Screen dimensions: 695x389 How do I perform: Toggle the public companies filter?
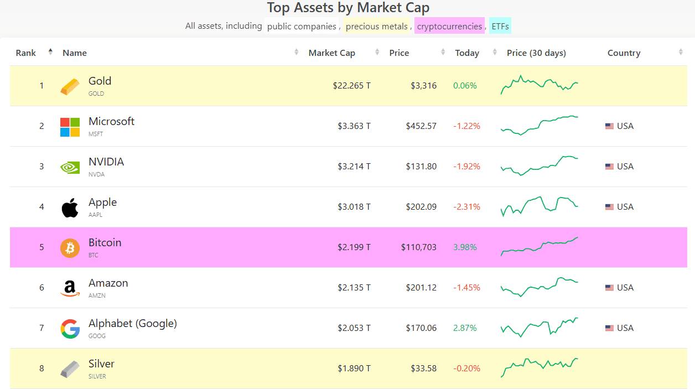(302, 26)
